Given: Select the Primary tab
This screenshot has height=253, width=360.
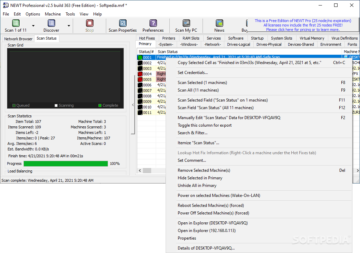Looking at the screenshot, I should (145, 44).
